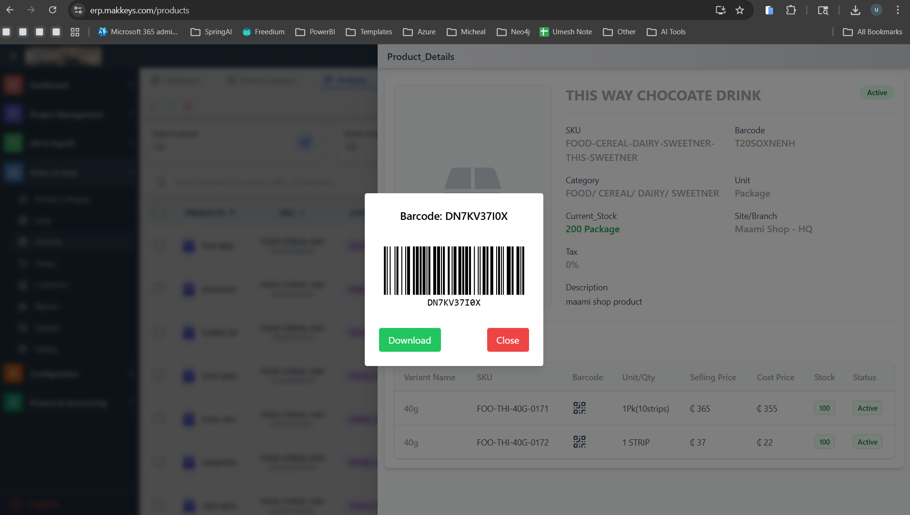
Task: Open the extensions puzzle icon
Action: (791, 10)
